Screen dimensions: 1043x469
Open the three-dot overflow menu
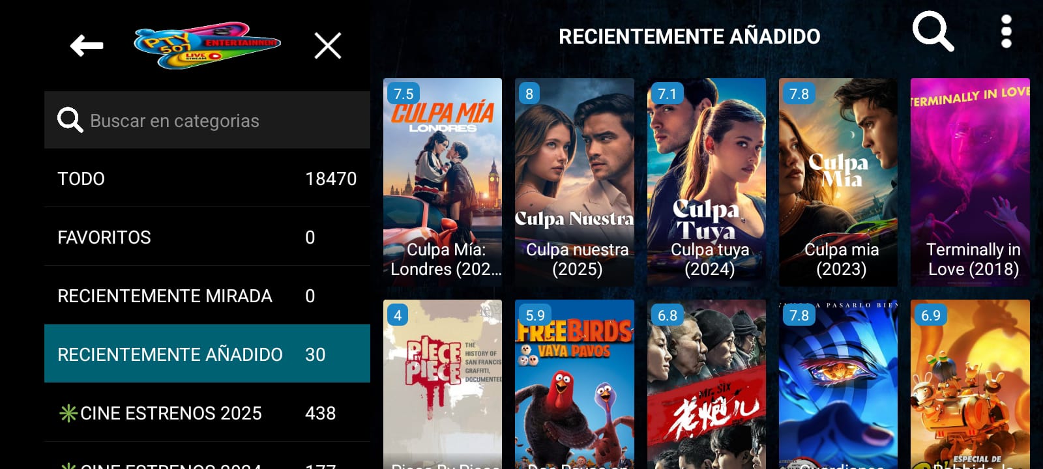click(x=1006, y=31)
